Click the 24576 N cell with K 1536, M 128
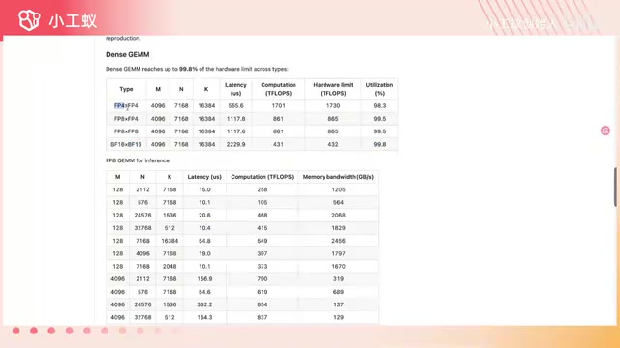Screen dimensions: 620x348 coord(142,215)
